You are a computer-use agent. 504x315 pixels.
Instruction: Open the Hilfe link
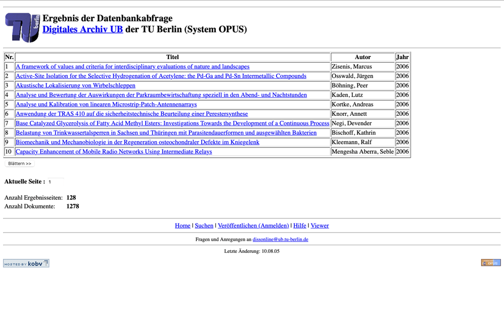[300, 226]
